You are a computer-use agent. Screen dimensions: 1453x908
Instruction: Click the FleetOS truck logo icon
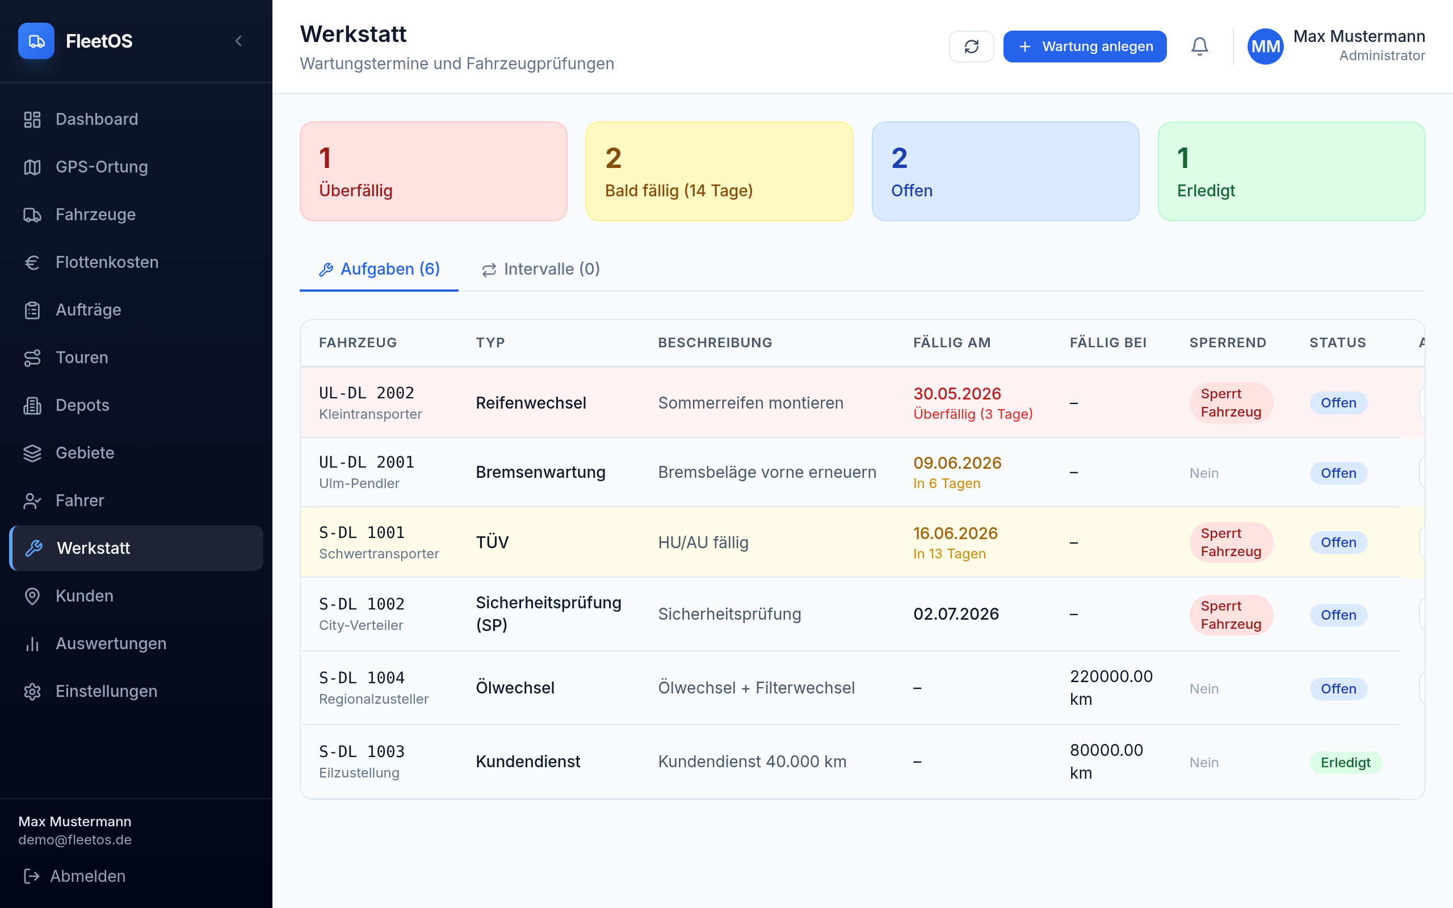coord(36,41)
